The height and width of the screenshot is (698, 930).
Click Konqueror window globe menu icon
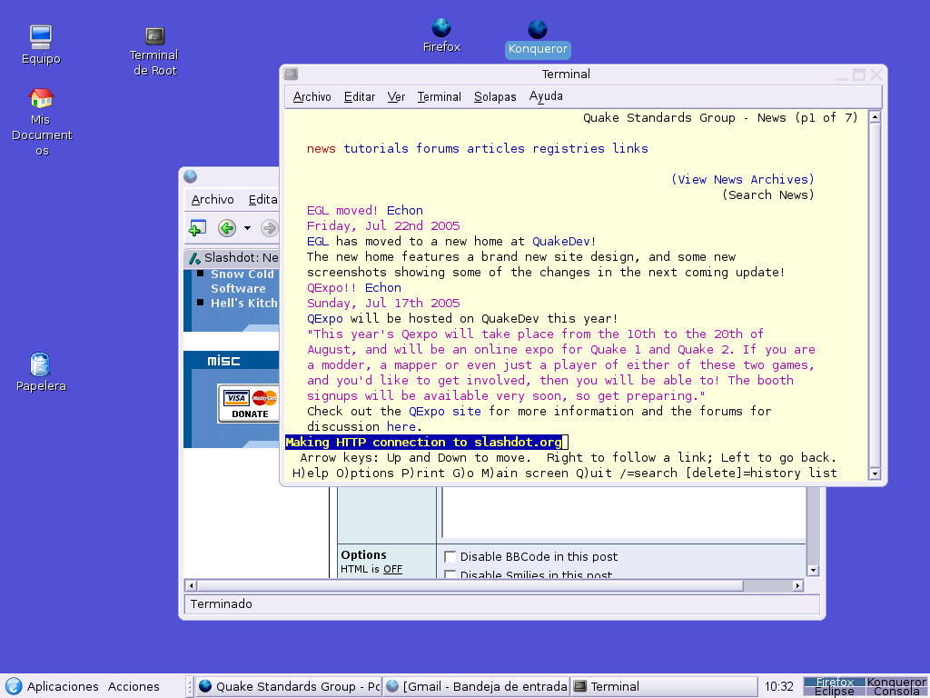(x=191, y=176)
